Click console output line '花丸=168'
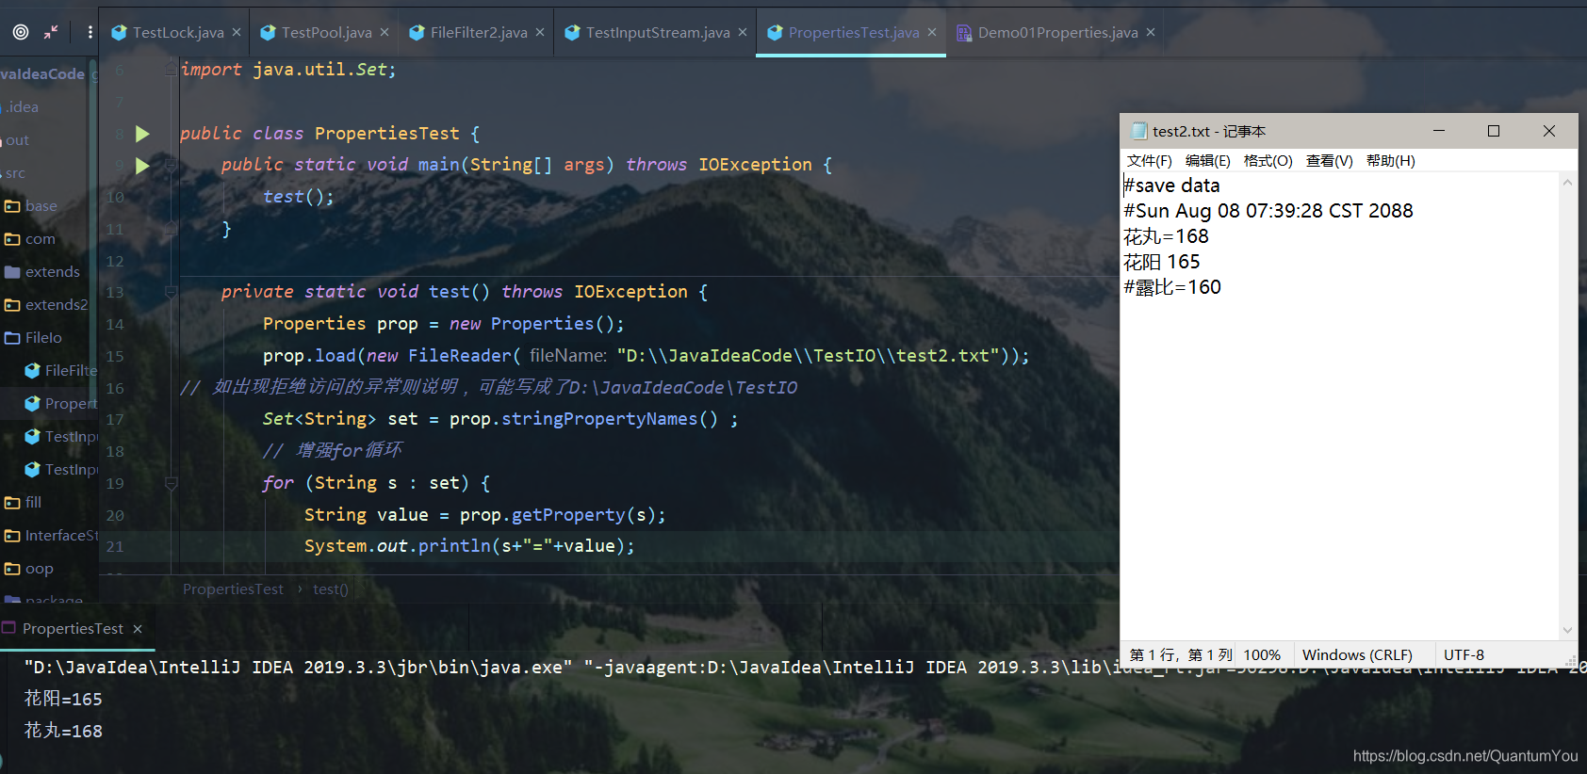The height and width of the screenshot is (774, 1587). tap(63, 732)
